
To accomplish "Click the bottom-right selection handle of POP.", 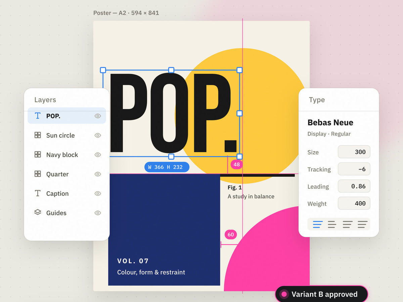I will [x=239, y=157].
